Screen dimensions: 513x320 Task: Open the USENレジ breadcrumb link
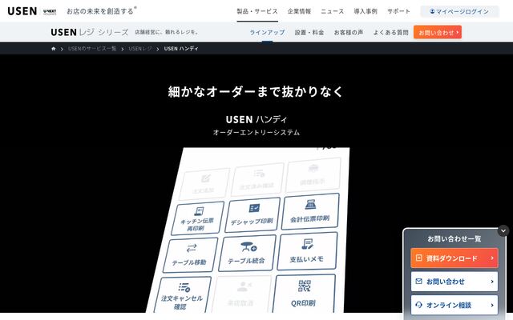(x=140, y=49)
